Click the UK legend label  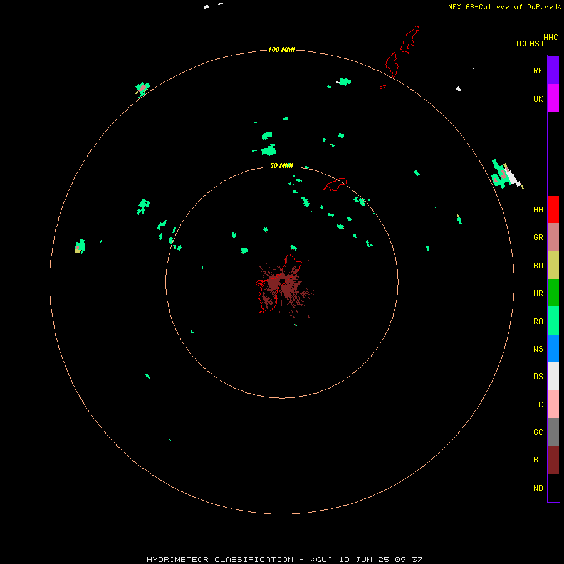(x=538, y=98)
